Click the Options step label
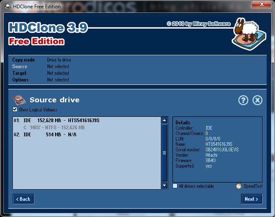Viewport: 275px width, 217px height. point(20,80)
